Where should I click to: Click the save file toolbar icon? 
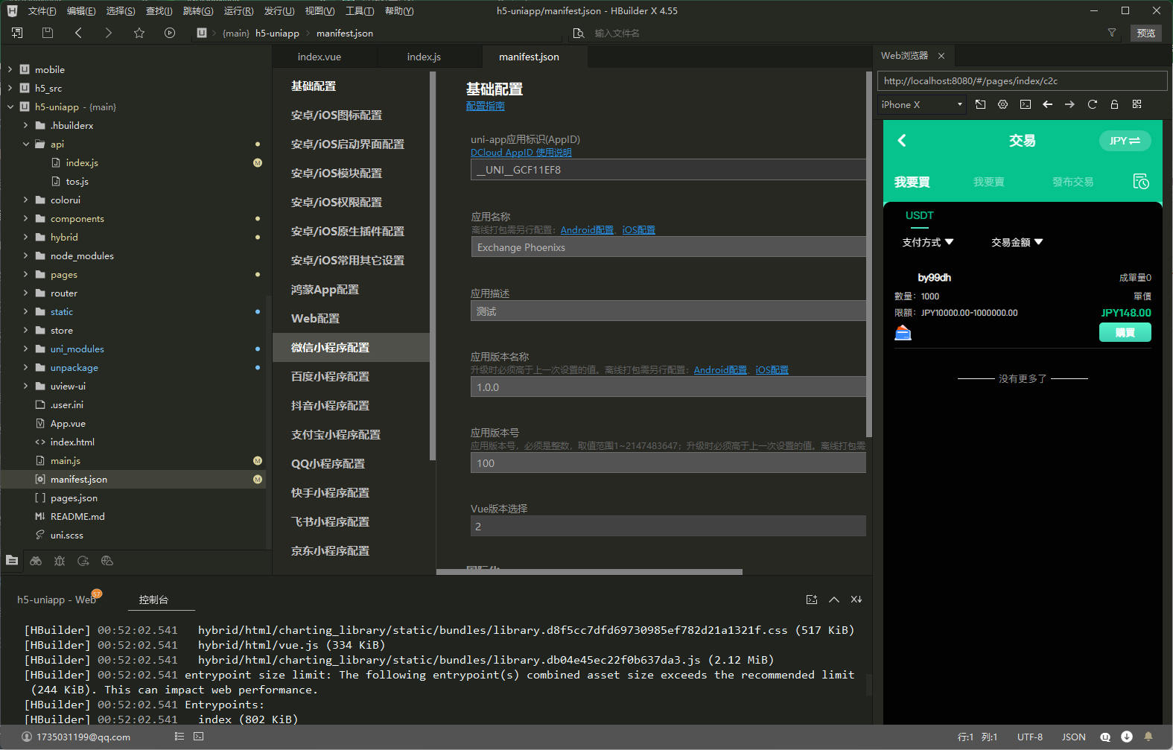[48, 33]
